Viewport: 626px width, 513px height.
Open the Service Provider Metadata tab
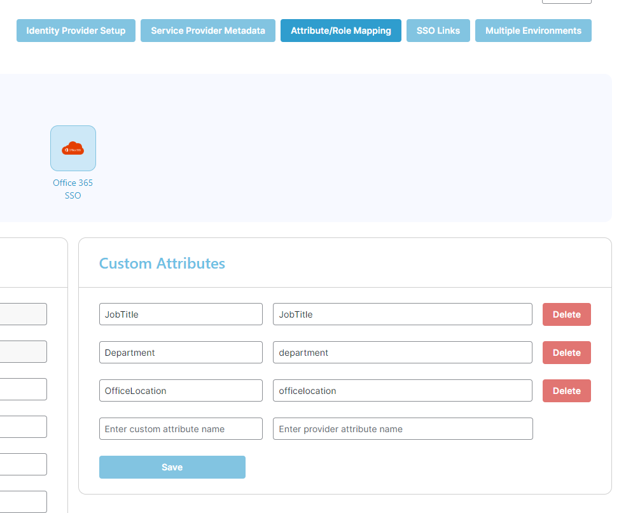click(x=207, y=30)
